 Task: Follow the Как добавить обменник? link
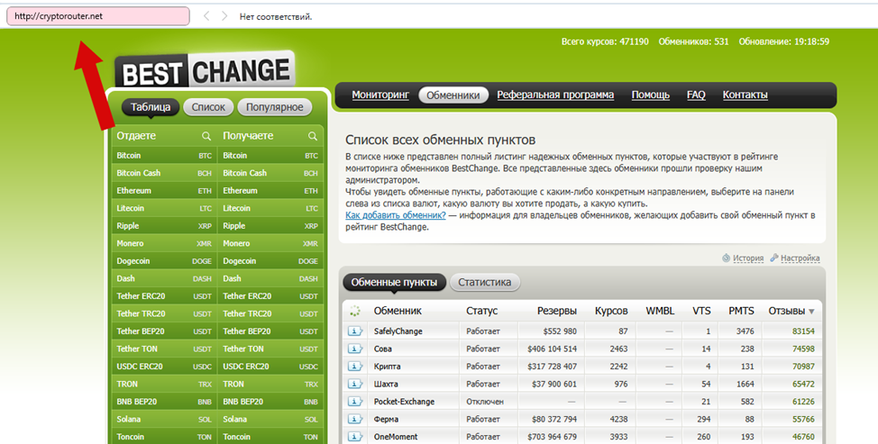[396, 215]
